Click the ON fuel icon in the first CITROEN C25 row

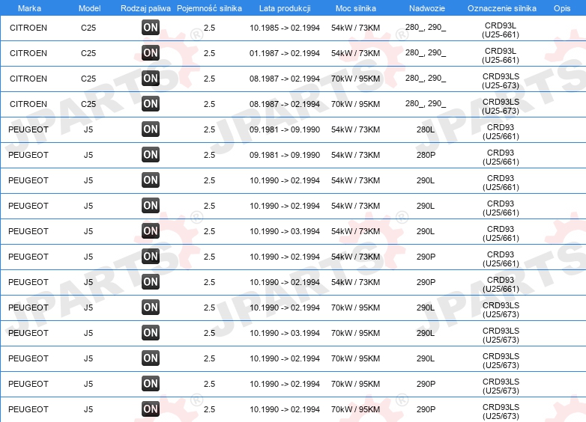(x=151, y=27)
